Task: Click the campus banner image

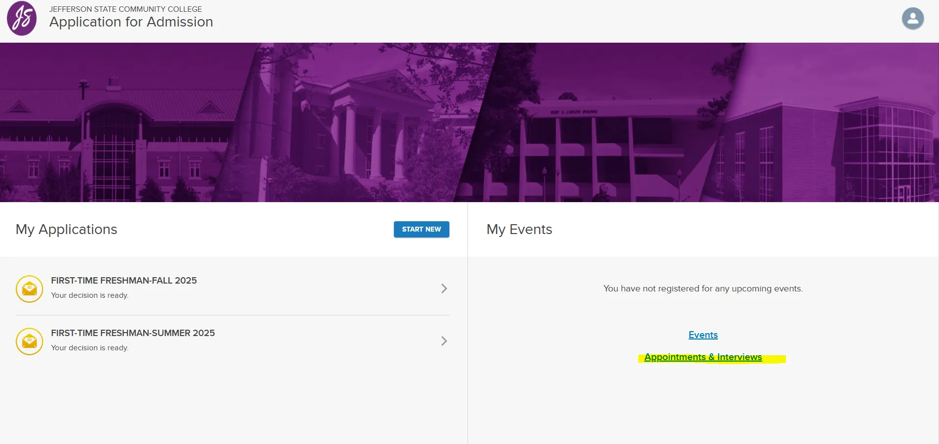Action: [469, 122]
